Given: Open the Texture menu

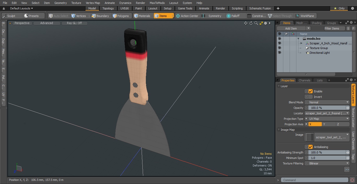Looking at the screenshot, I should (x=76, y=3).
